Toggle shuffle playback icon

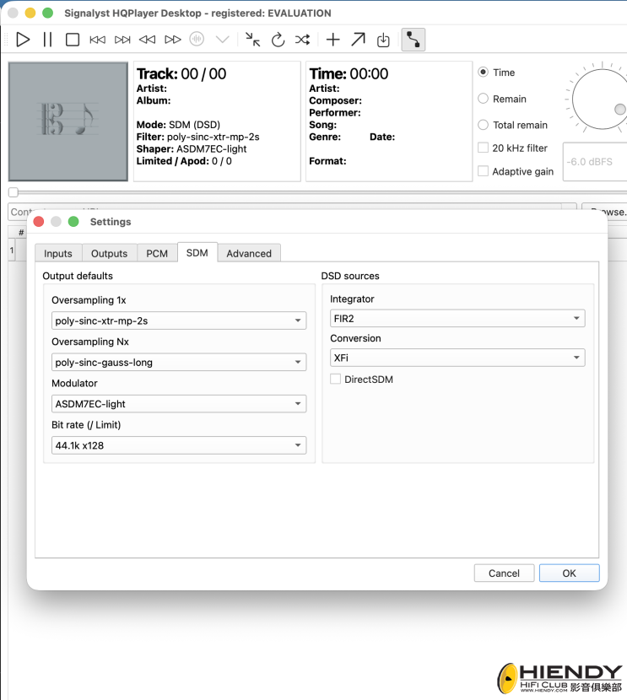(x=303, y=40)
